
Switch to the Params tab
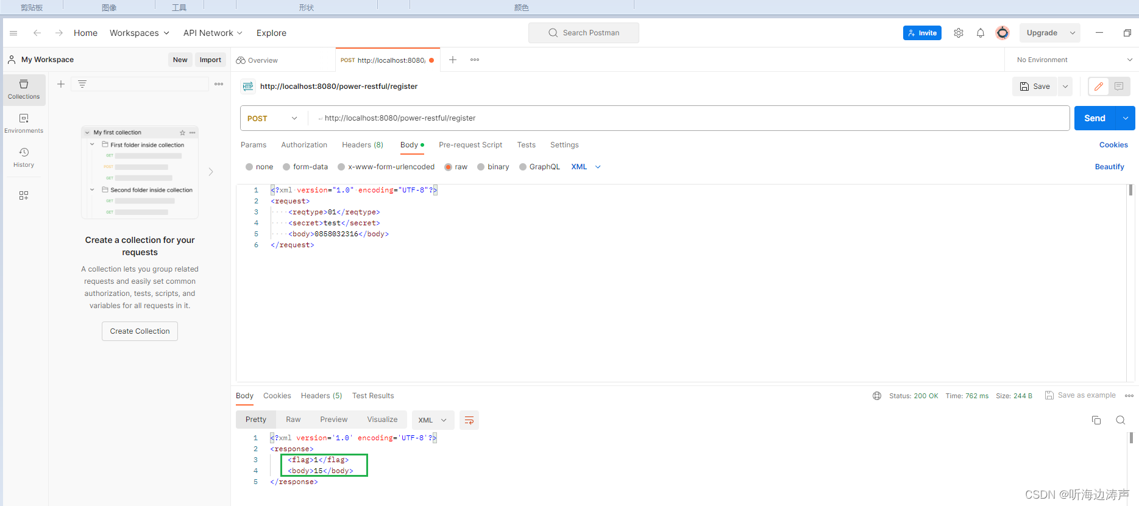click(x=254, y=145)
